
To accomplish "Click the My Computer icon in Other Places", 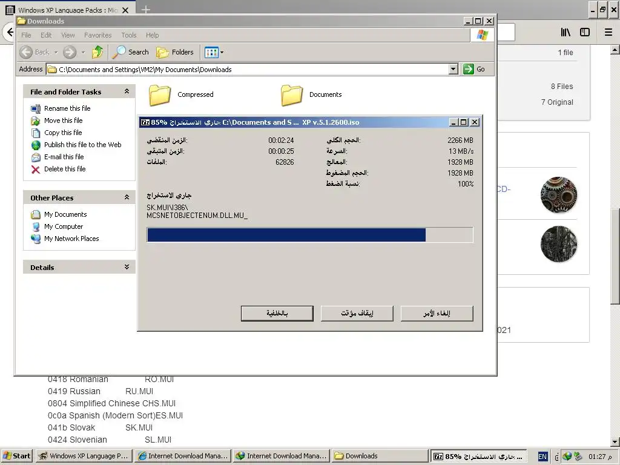I will point(36,226).
